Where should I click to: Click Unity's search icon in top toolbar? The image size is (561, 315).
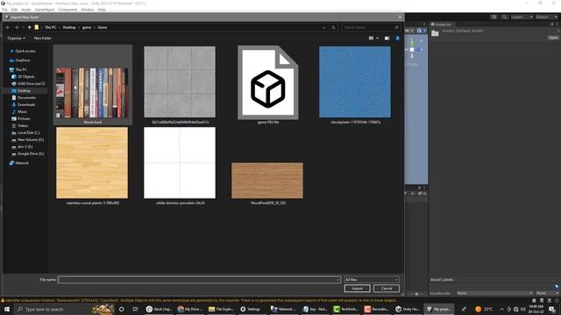click(x=504, y=17)
